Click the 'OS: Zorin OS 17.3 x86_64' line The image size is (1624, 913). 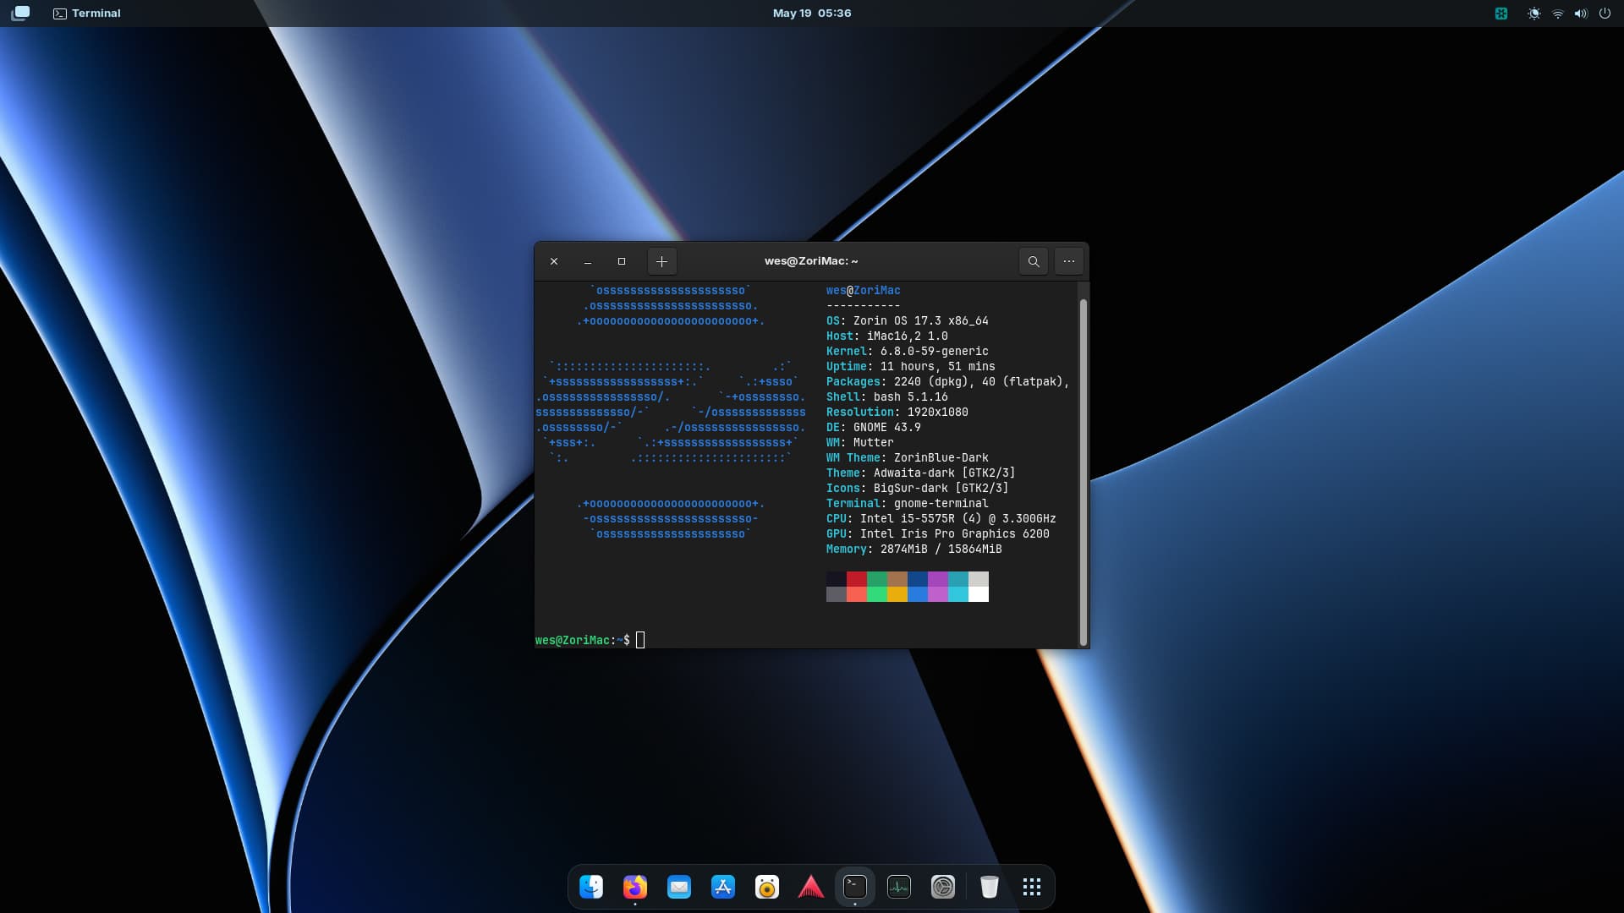908,320
